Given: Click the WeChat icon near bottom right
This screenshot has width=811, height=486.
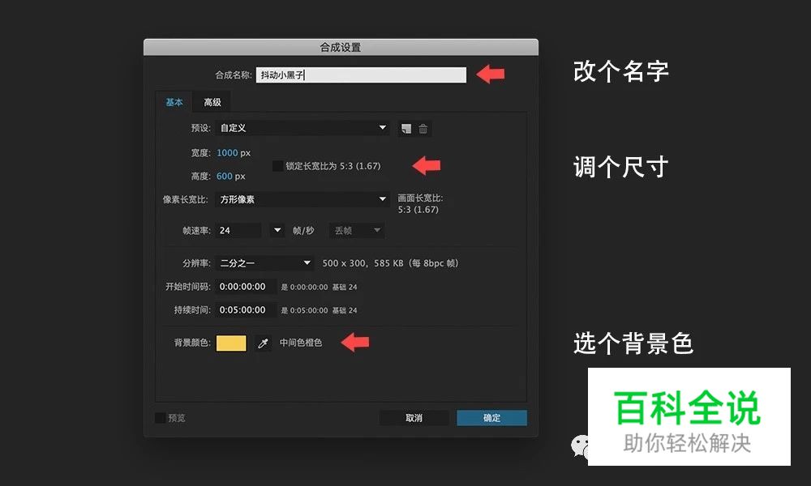Looking at the screenshot, I should [x=581, y=446].
